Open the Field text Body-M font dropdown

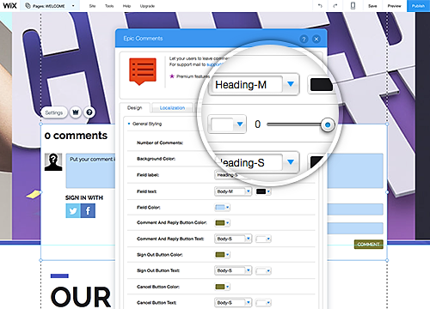click(233, 191)
